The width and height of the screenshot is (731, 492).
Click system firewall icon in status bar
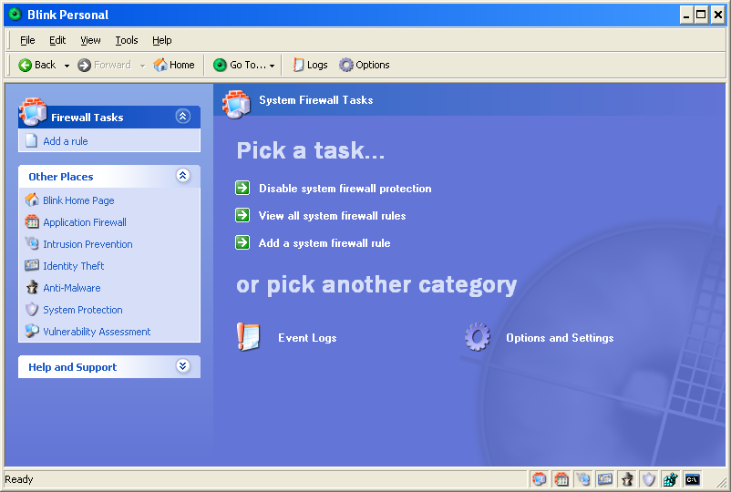tap(540, 479)
